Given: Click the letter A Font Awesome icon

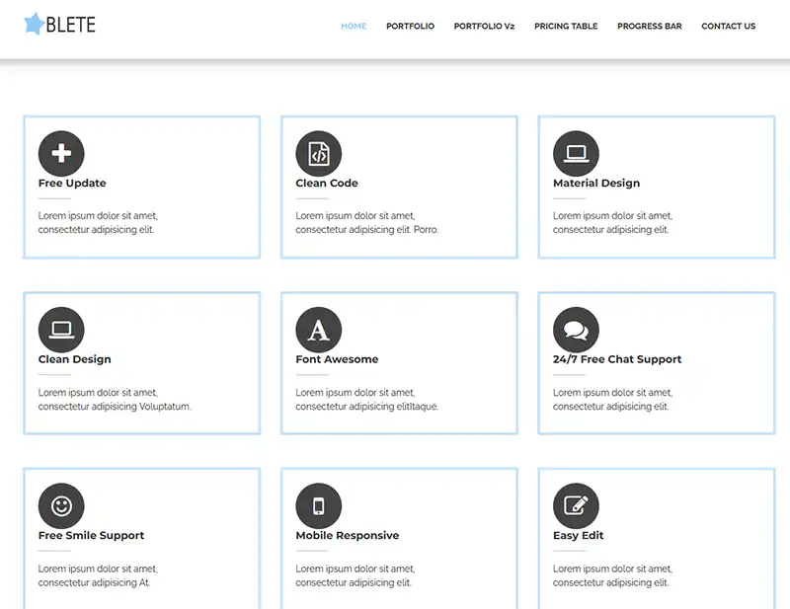Looking at the screenshot, I should pyautogui.click(x=318, y=330).
